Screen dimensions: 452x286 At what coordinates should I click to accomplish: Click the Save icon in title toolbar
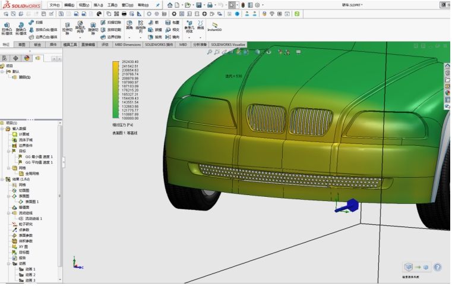[x=200, y=5]
